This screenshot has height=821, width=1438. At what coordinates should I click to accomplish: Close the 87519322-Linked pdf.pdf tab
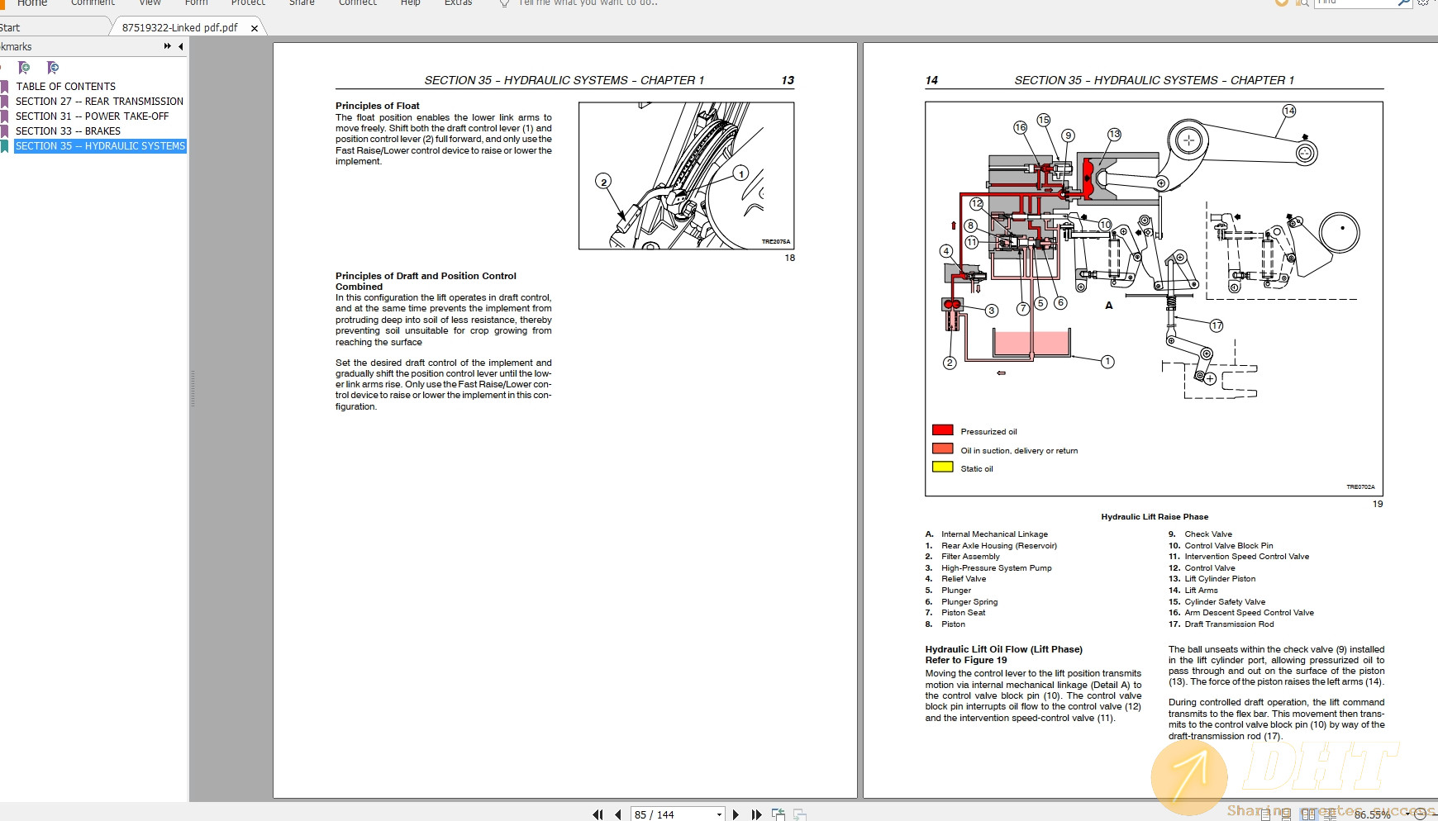[x=255, y=28]
